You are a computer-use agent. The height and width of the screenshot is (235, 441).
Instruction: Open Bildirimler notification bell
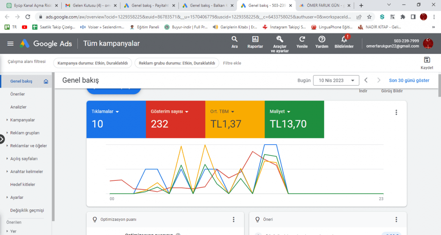[x=344, y=39]
